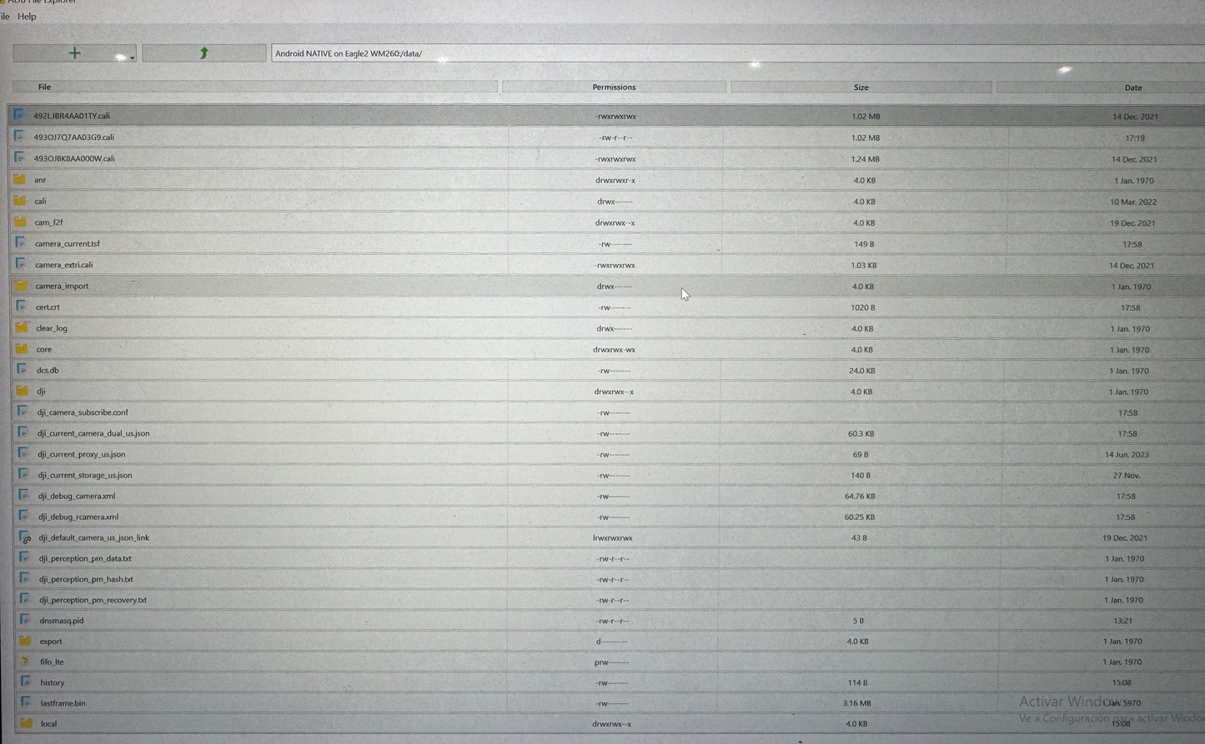
Task: Open the dropdown arrow beside plus button
Action: [x=132, y=57]
